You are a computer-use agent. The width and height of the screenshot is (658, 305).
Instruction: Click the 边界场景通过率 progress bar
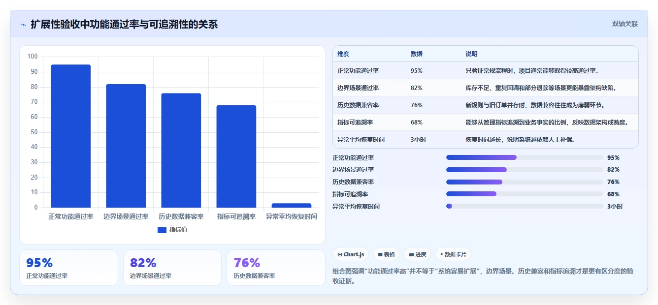point(525,170)
